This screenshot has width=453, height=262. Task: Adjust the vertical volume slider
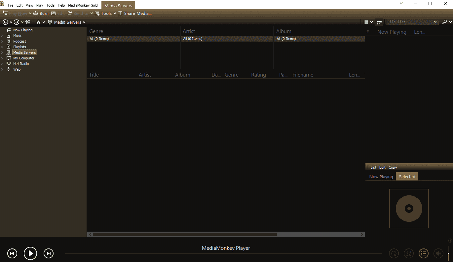(448, 253)
